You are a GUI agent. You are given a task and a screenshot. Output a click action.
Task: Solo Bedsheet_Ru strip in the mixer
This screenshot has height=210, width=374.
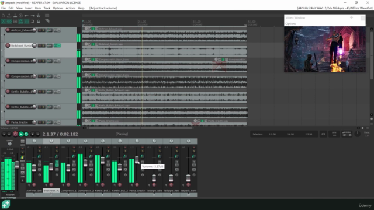tap(57, 152)
